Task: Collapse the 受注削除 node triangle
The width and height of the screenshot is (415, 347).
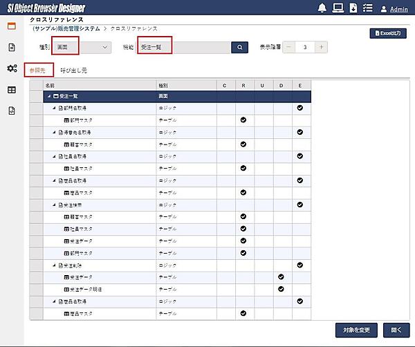Action: tap(54, 265)
